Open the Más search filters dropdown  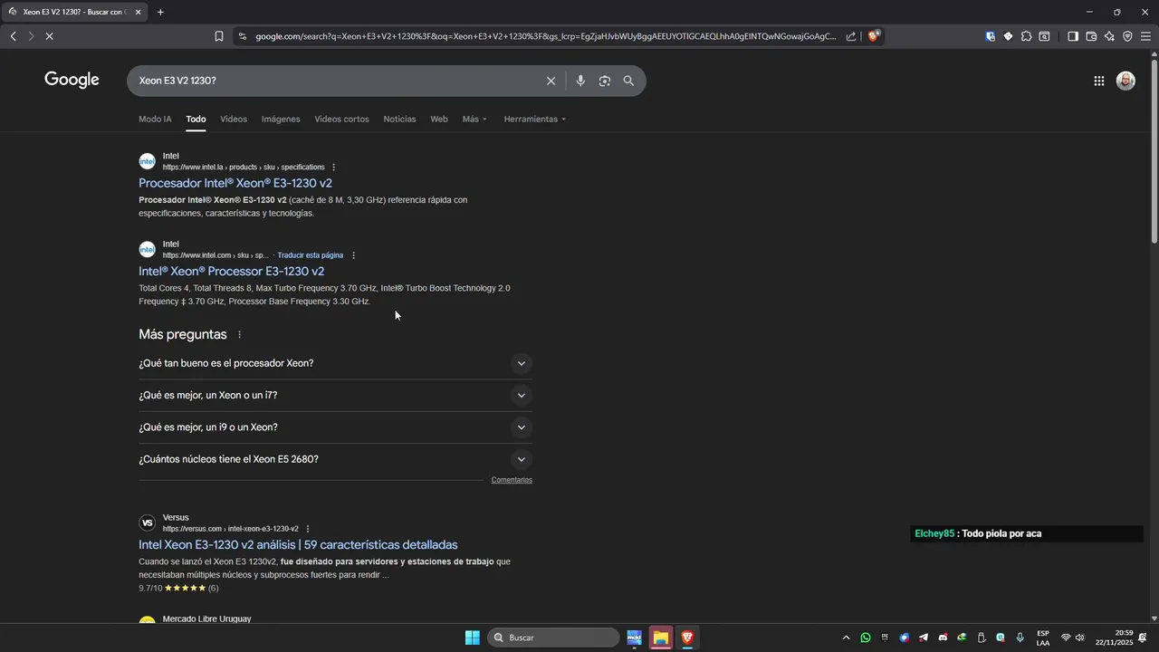coord(474,119)
